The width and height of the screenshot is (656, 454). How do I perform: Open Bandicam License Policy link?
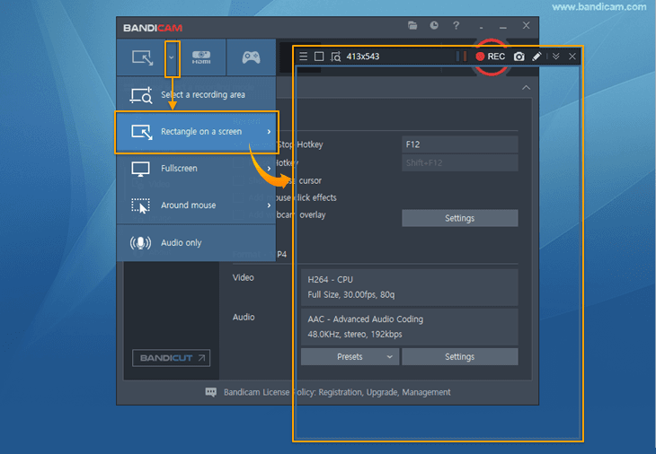(x=337, y=392)
